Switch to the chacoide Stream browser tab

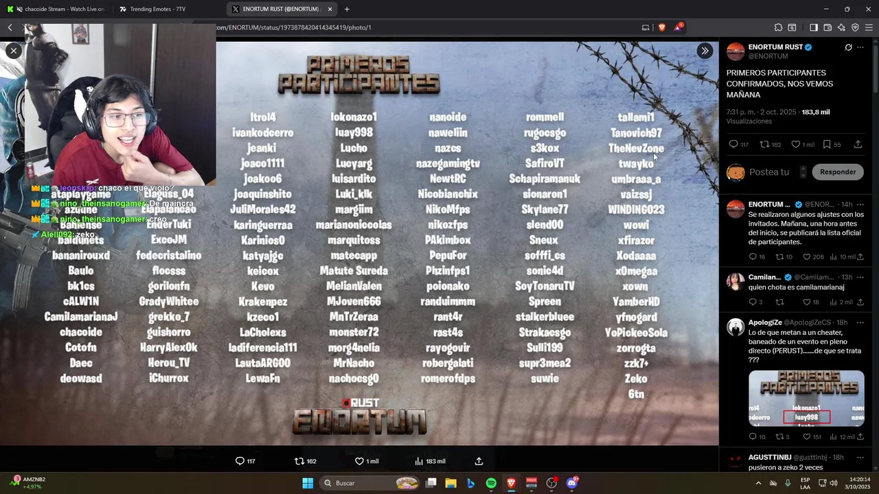coord(56,9)
